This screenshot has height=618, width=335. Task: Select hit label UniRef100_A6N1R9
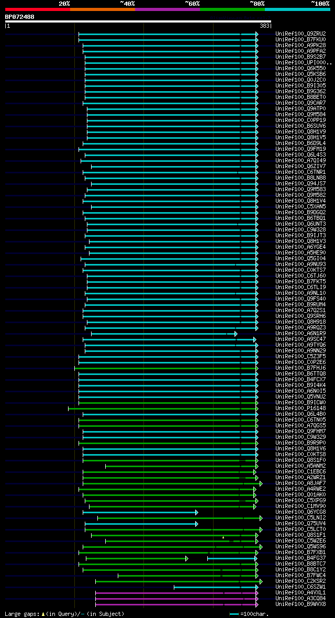(x=300, y=334)
